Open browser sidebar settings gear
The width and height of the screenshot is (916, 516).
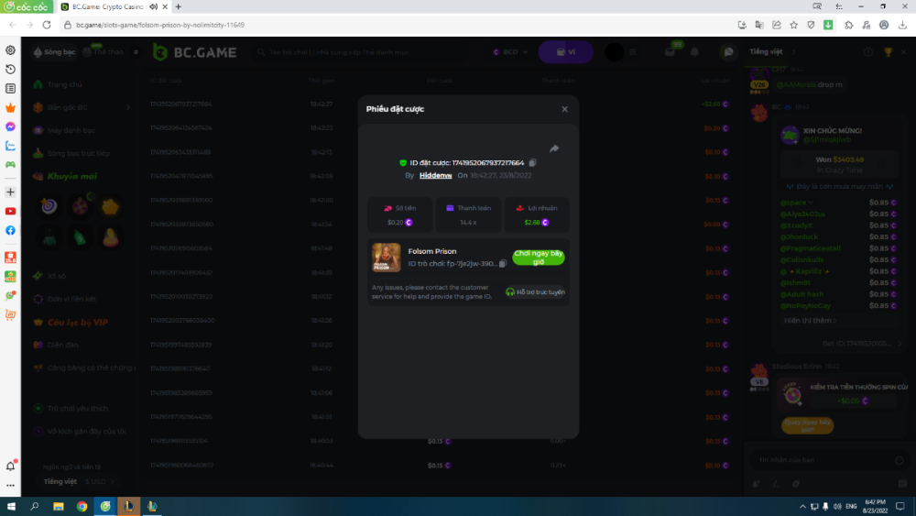(10, 50)
